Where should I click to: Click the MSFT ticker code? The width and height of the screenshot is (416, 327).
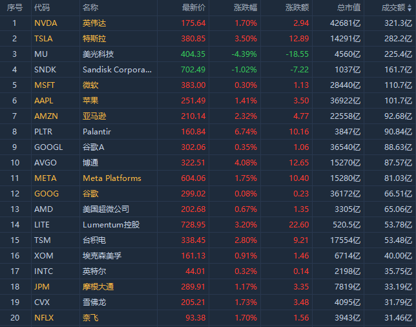coord(44,85)
